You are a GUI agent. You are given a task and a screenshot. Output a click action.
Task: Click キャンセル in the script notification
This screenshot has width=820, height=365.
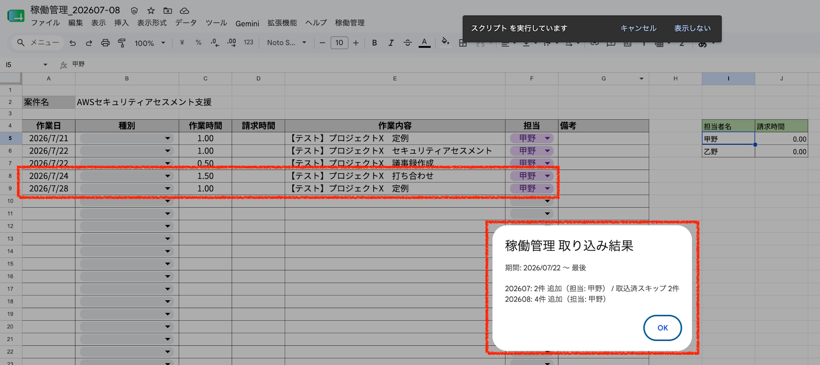pos(638,28)
